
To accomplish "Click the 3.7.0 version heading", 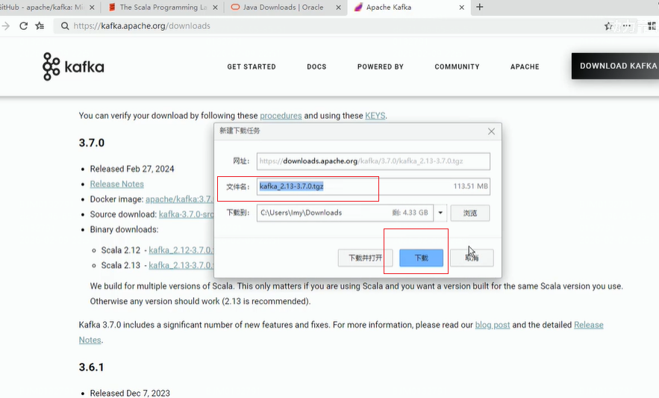I will pyautogui.click(x=92, y=143).
